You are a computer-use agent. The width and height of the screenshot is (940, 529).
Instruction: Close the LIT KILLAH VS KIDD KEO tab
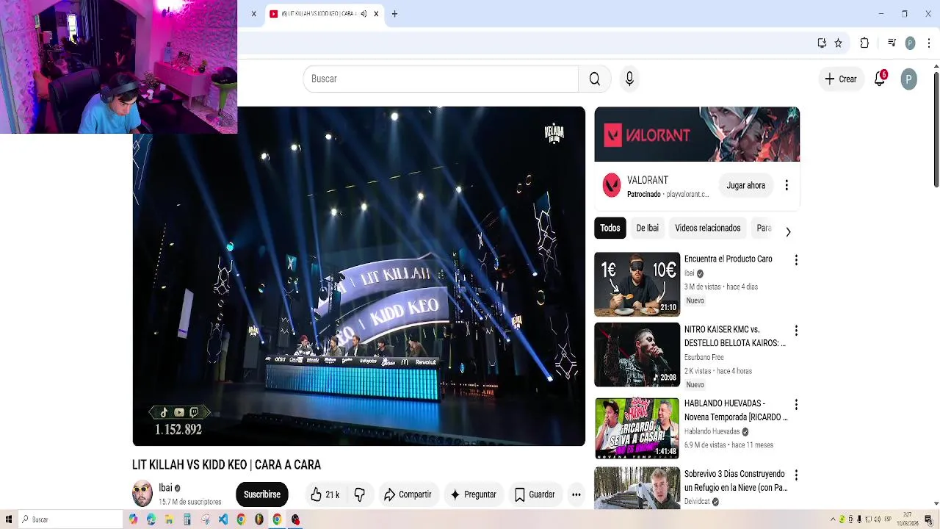tap(376, 14)
